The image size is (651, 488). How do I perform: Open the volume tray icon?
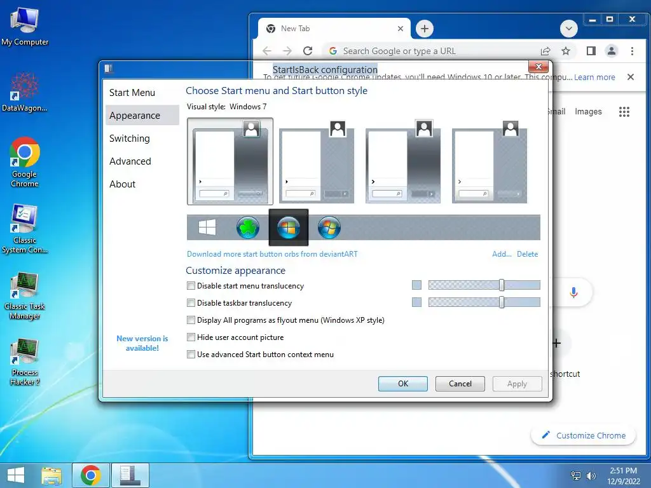(591, 476)
